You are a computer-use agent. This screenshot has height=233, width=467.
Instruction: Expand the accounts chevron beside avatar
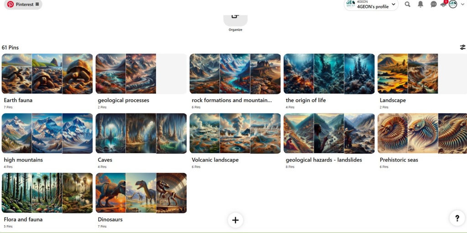462,5
